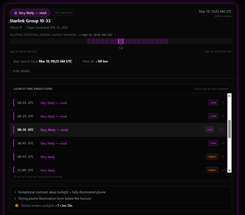
Task: Click the Mar 19, 10:35 AM UTC launch time header
Action: (x=215, y=12)
